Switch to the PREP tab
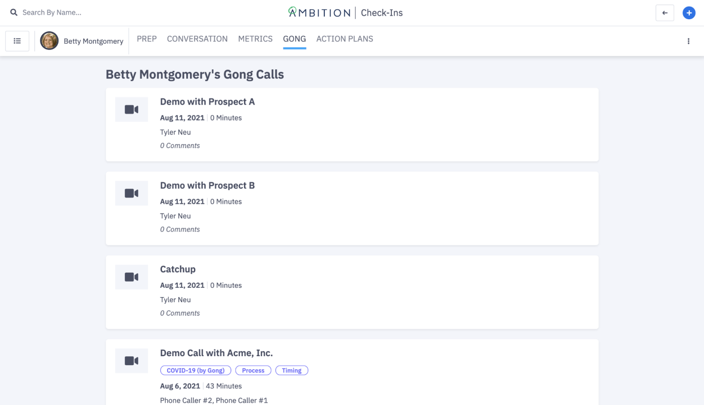This screenshot has width=704, height=405. pos(147,39)
